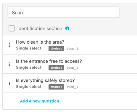Click the item_2 identifier label
137x112 pixels.
[72, 68]
